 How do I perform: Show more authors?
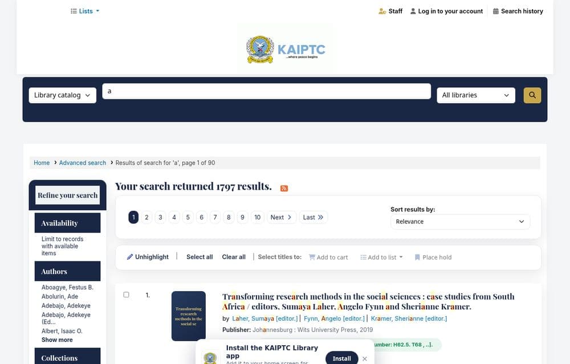click(x=57, y=340)
